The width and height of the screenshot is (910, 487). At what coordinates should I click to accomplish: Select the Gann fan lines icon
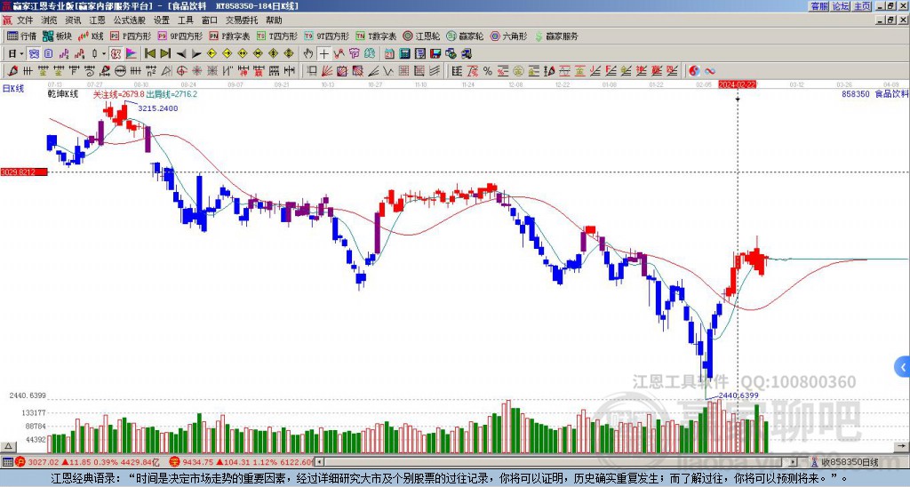[x=326, y=71]
